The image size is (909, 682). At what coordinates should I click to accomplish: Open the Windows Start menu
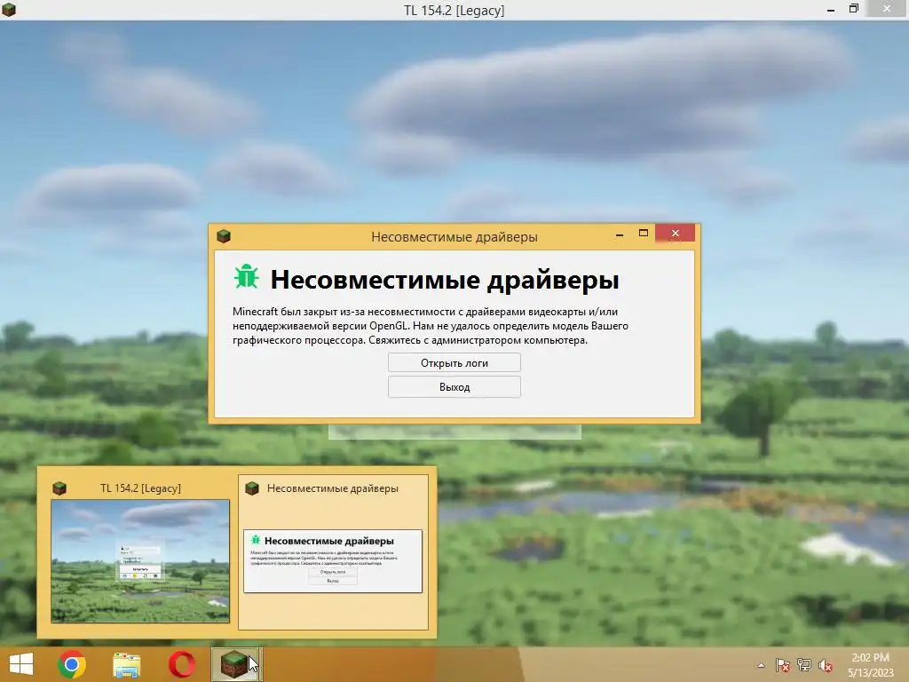pyautogui.click(x=21, y=664)
